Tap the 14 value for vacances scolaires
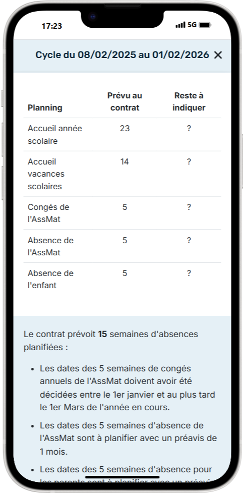 (125, 161)
